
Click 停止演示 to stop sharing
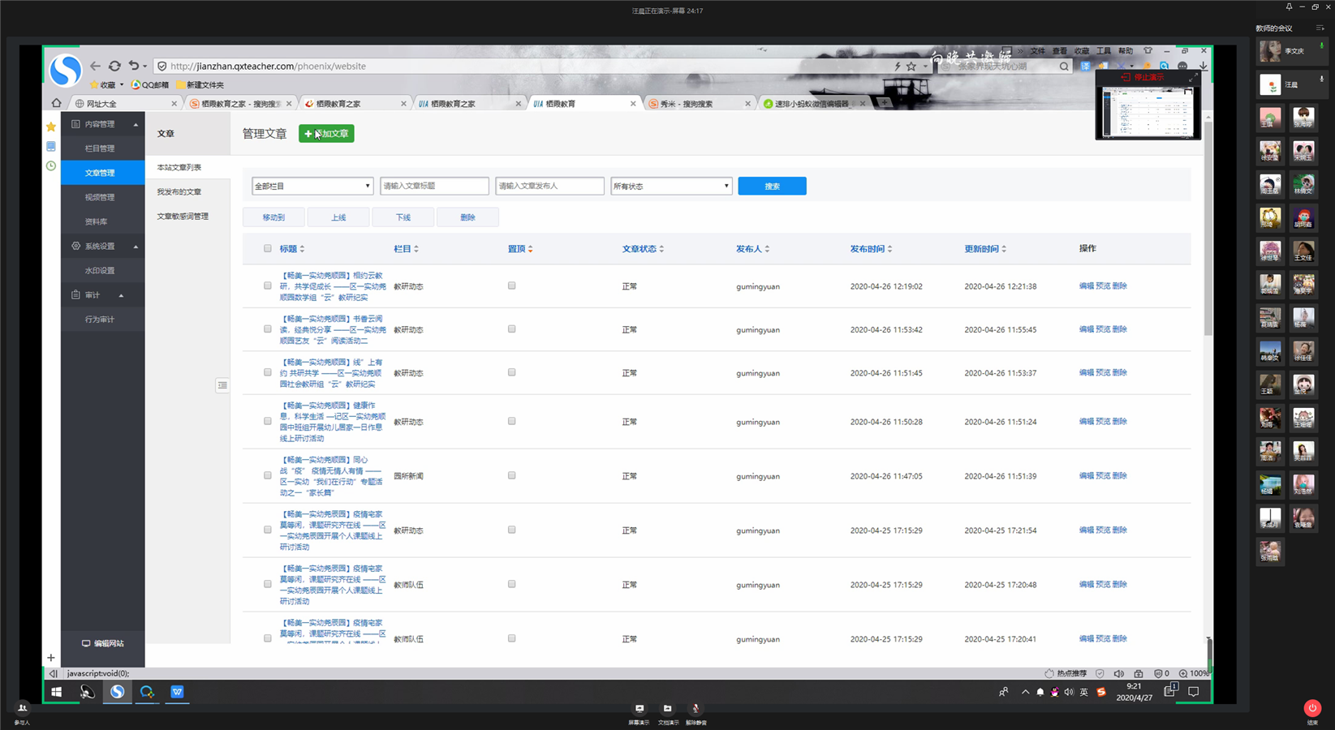1143,77
